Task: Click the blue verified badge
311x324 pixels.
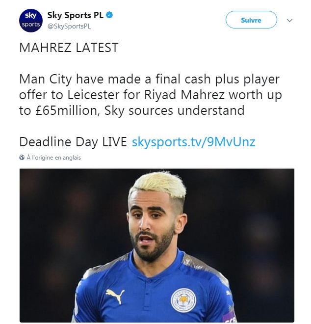Action: tap(109, 15)
